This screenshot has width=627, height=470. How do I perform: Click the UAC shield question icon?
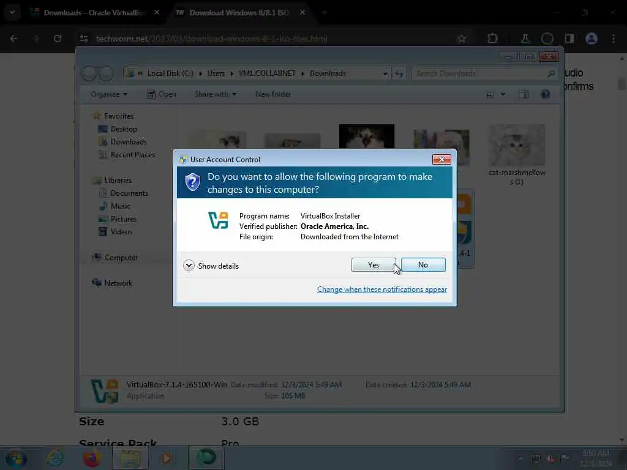[x=193, y=182]
